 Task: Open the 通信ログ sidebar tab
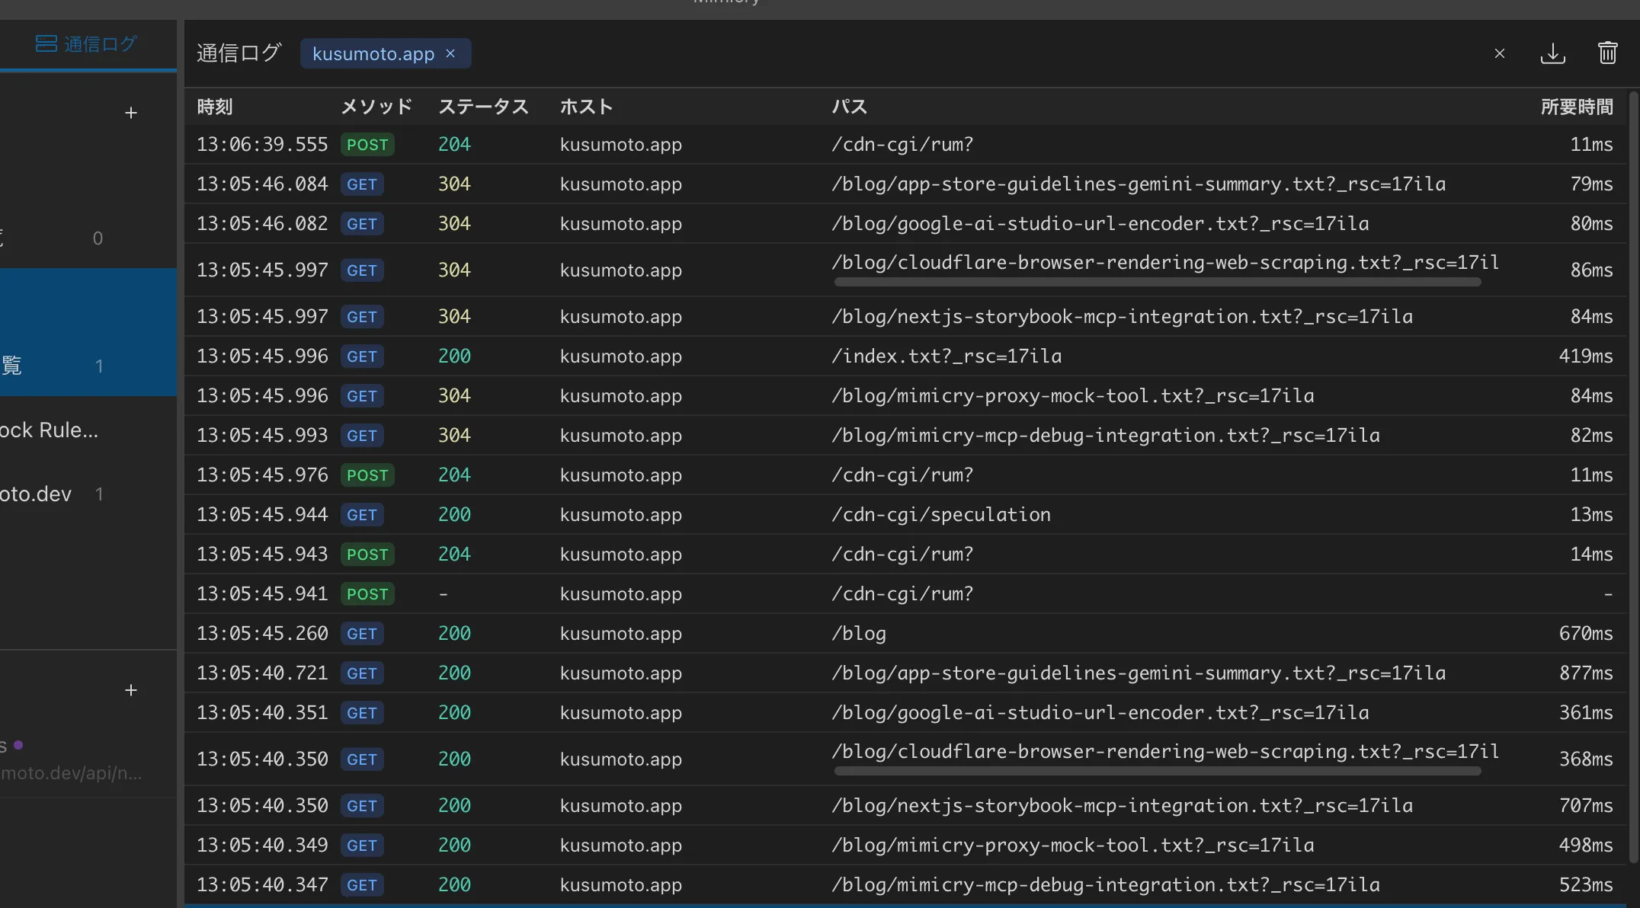(87, 44)
